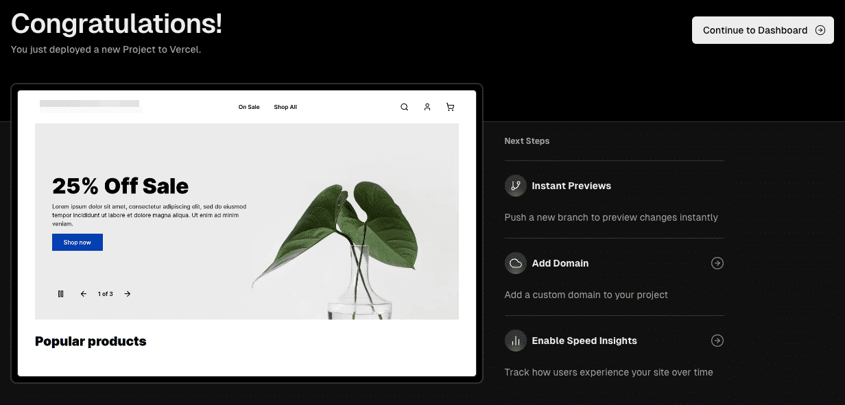Click the Add Domain cloud icon
Screen dimensions: 845x405
point(516,263)
